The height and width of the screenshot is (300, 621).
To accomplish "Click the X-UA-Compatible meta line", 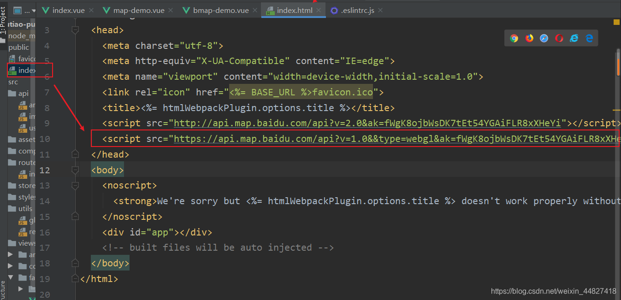I will [x=248, y=61].
